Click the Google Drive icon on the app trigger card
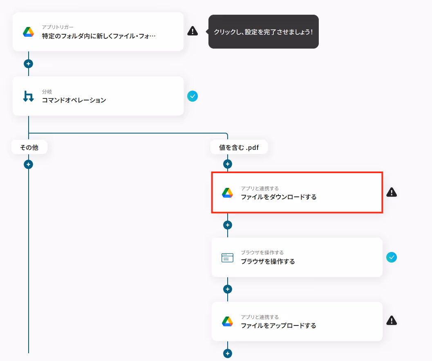 point(28,32)
